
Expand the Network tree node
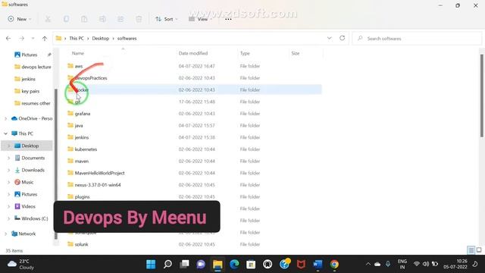(5, 234)
